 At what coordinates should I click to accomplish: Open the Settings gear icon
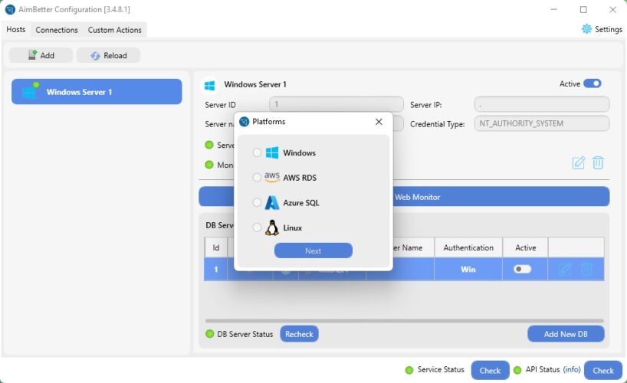[587, 29]
